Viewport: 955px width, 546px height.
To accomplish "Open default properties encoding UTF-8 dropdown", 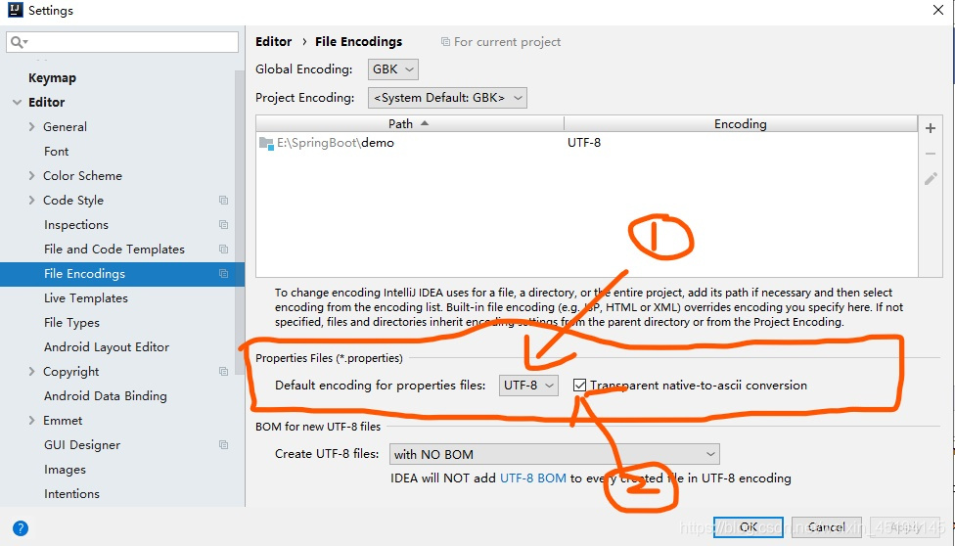I will (x=528, y=386).
